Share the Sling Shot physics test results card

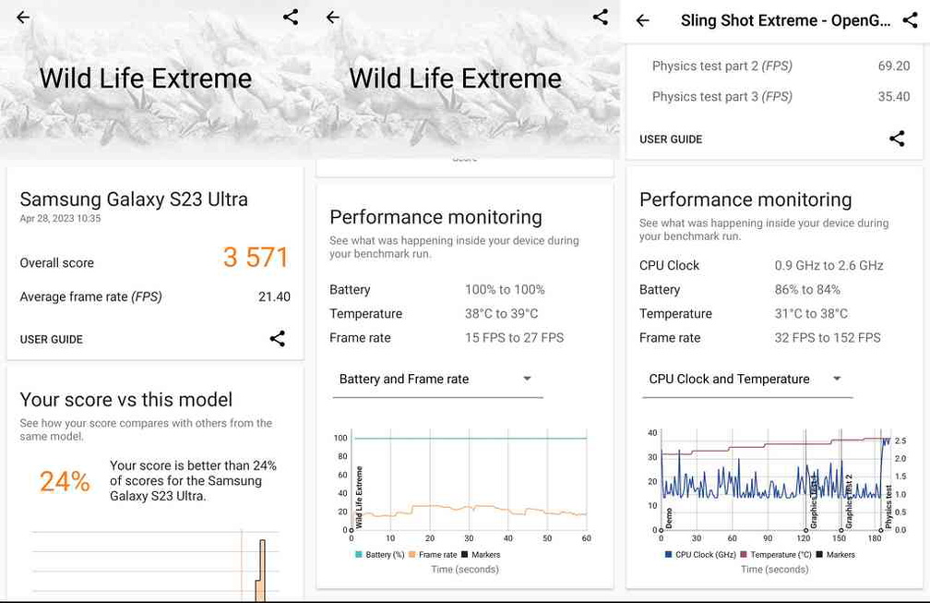pos(897,139)
